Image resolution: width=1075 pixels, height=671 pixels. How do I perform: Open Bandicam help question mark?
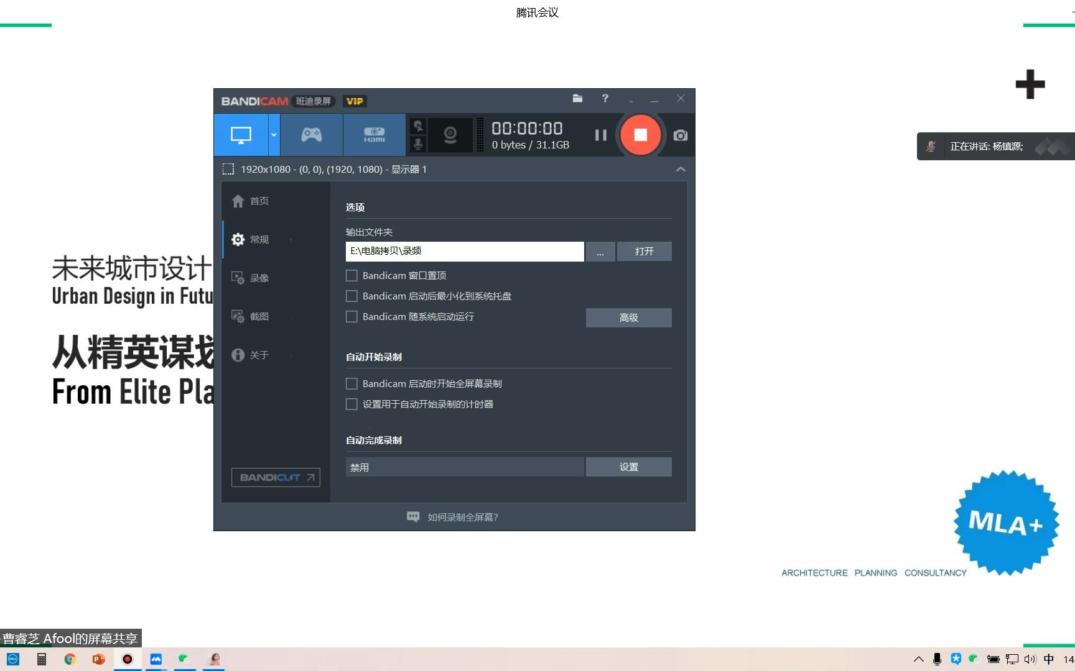pos(605,98)
